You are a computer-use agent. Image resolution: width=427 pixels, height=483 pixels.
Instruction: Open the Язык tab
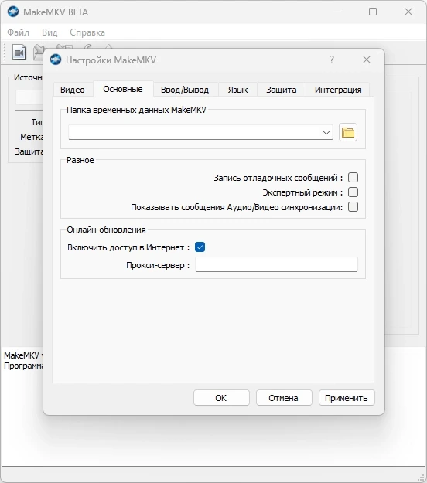pos(237,90)
